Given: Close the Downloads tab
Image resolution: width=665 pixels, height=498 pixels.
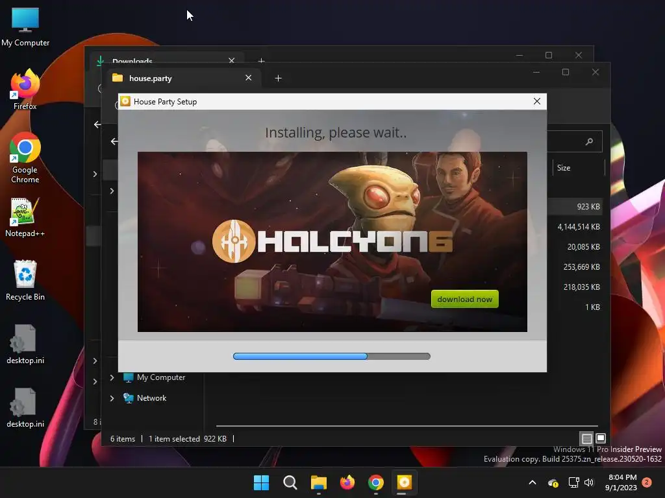Looking at the screenshot, I should (232, 60).
